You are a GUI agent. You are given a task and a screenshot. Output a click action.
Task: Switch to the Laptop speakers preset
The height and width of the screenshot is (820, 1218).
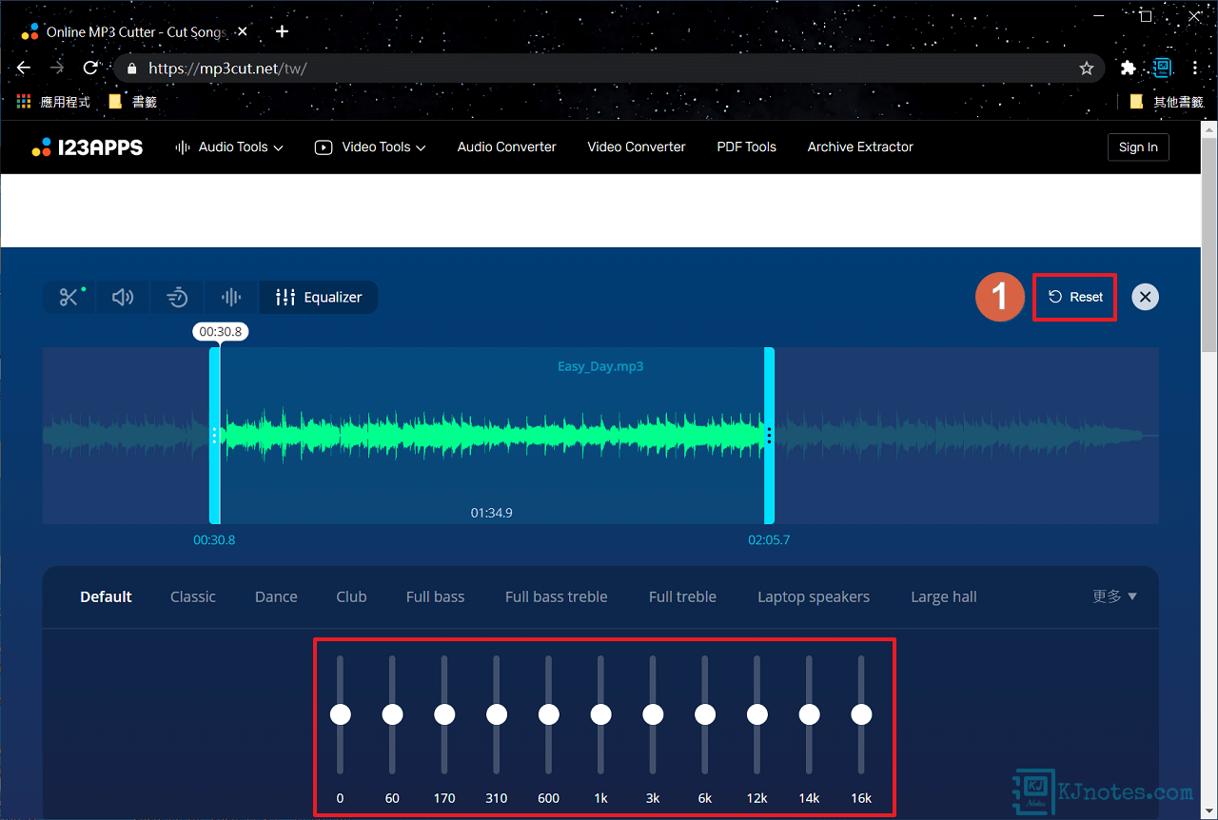pyautogui.click(x=814, y=596)
